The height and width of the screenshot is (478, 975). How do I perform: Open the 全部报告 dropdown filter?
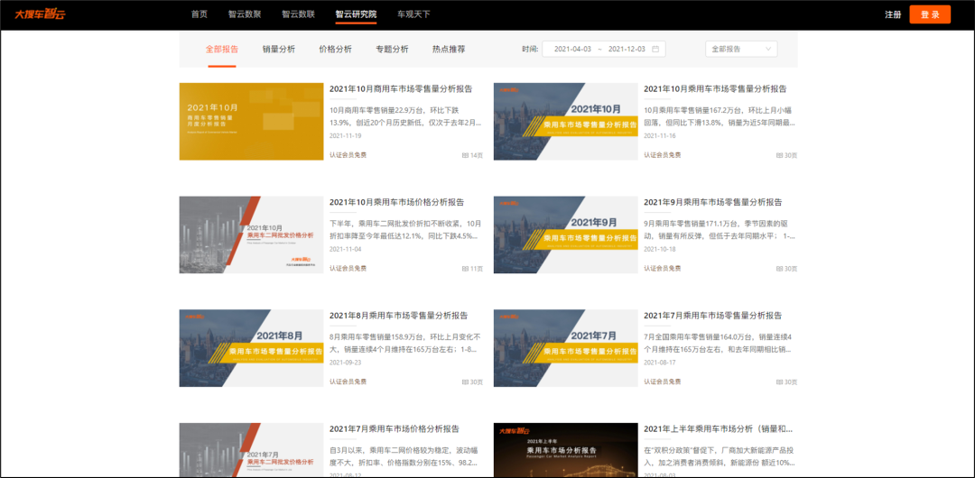[x=740, y=49]
